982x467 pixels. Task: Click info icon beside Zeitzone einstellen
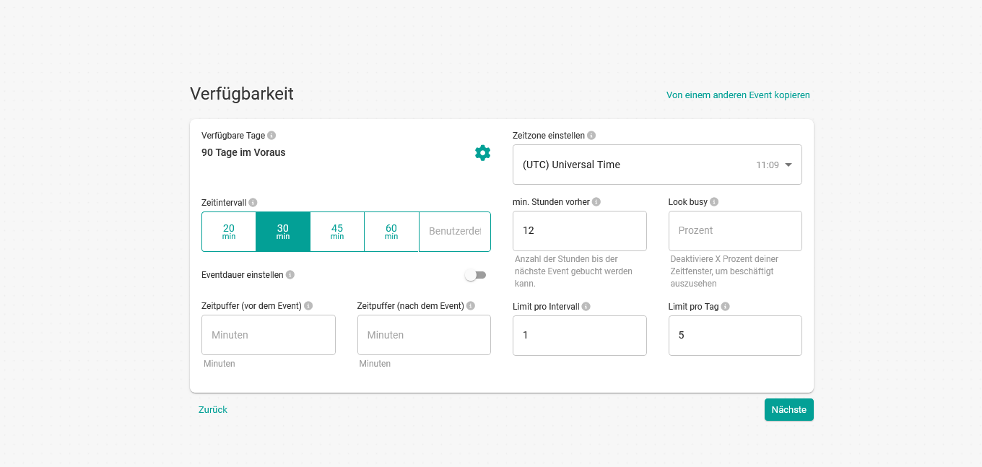591,136
